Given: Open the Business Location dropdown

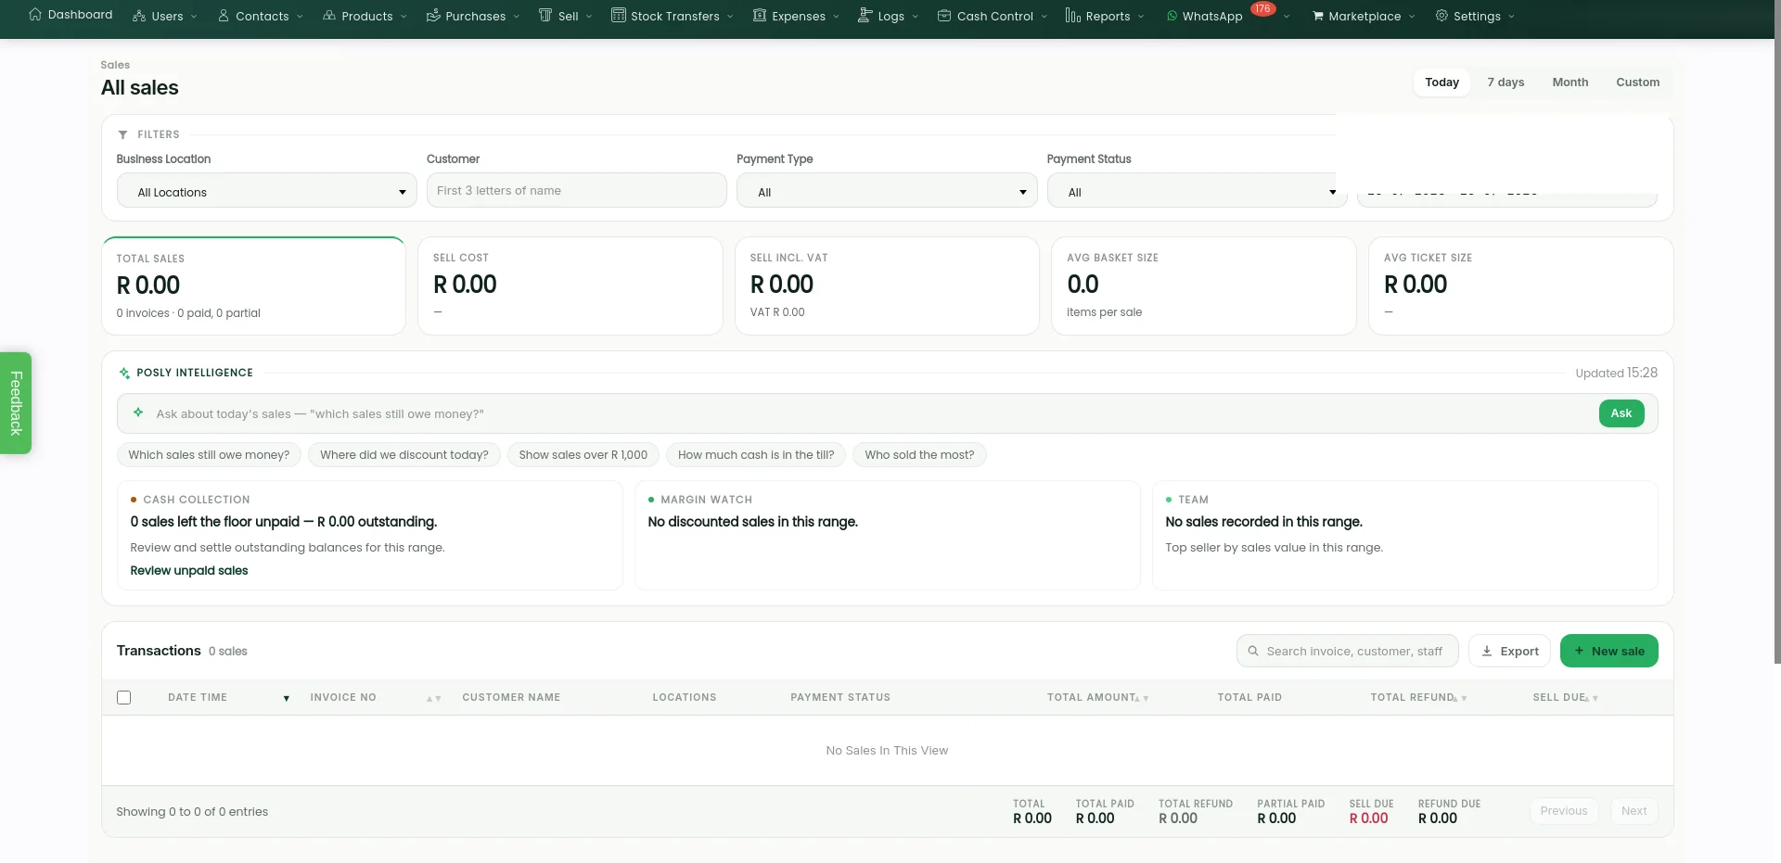Looking at the screenshot, I should [x=267, y=191].
